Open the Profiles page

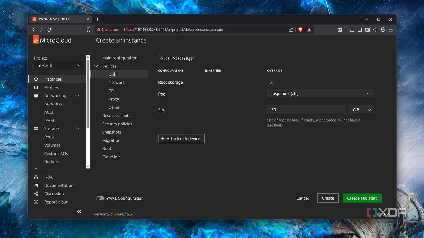[x=51, y=87]
